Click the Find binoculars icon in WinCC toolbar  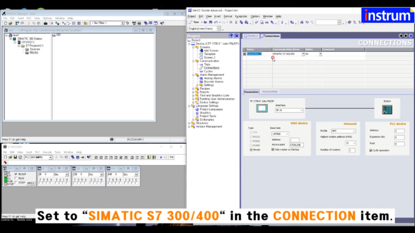point(302,22)
